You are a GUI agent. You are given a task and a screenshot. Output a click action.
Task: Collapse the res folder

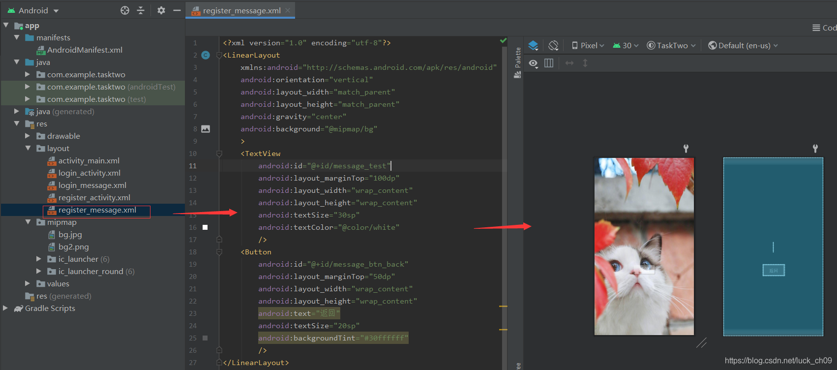(x=17, y=123)
